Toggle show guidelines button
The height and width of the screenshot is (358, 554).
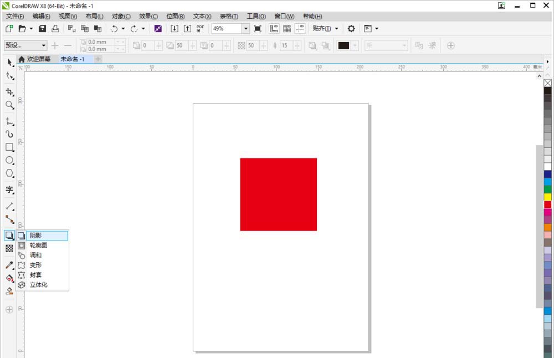click(300, 28)
